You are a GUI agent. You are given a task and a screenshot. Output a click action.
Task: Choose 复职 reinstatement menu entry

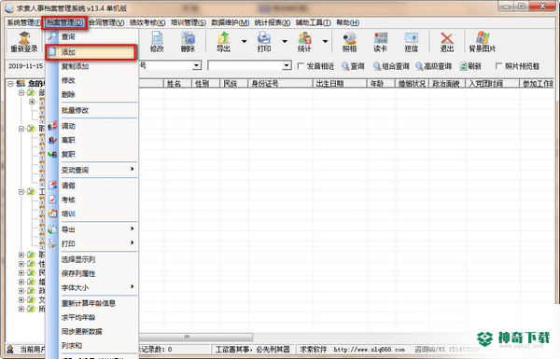[x=92, y=154]
